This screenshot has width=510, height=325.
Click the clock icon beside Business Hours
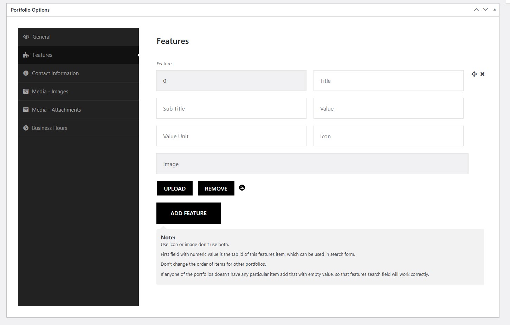pos(26,128)
